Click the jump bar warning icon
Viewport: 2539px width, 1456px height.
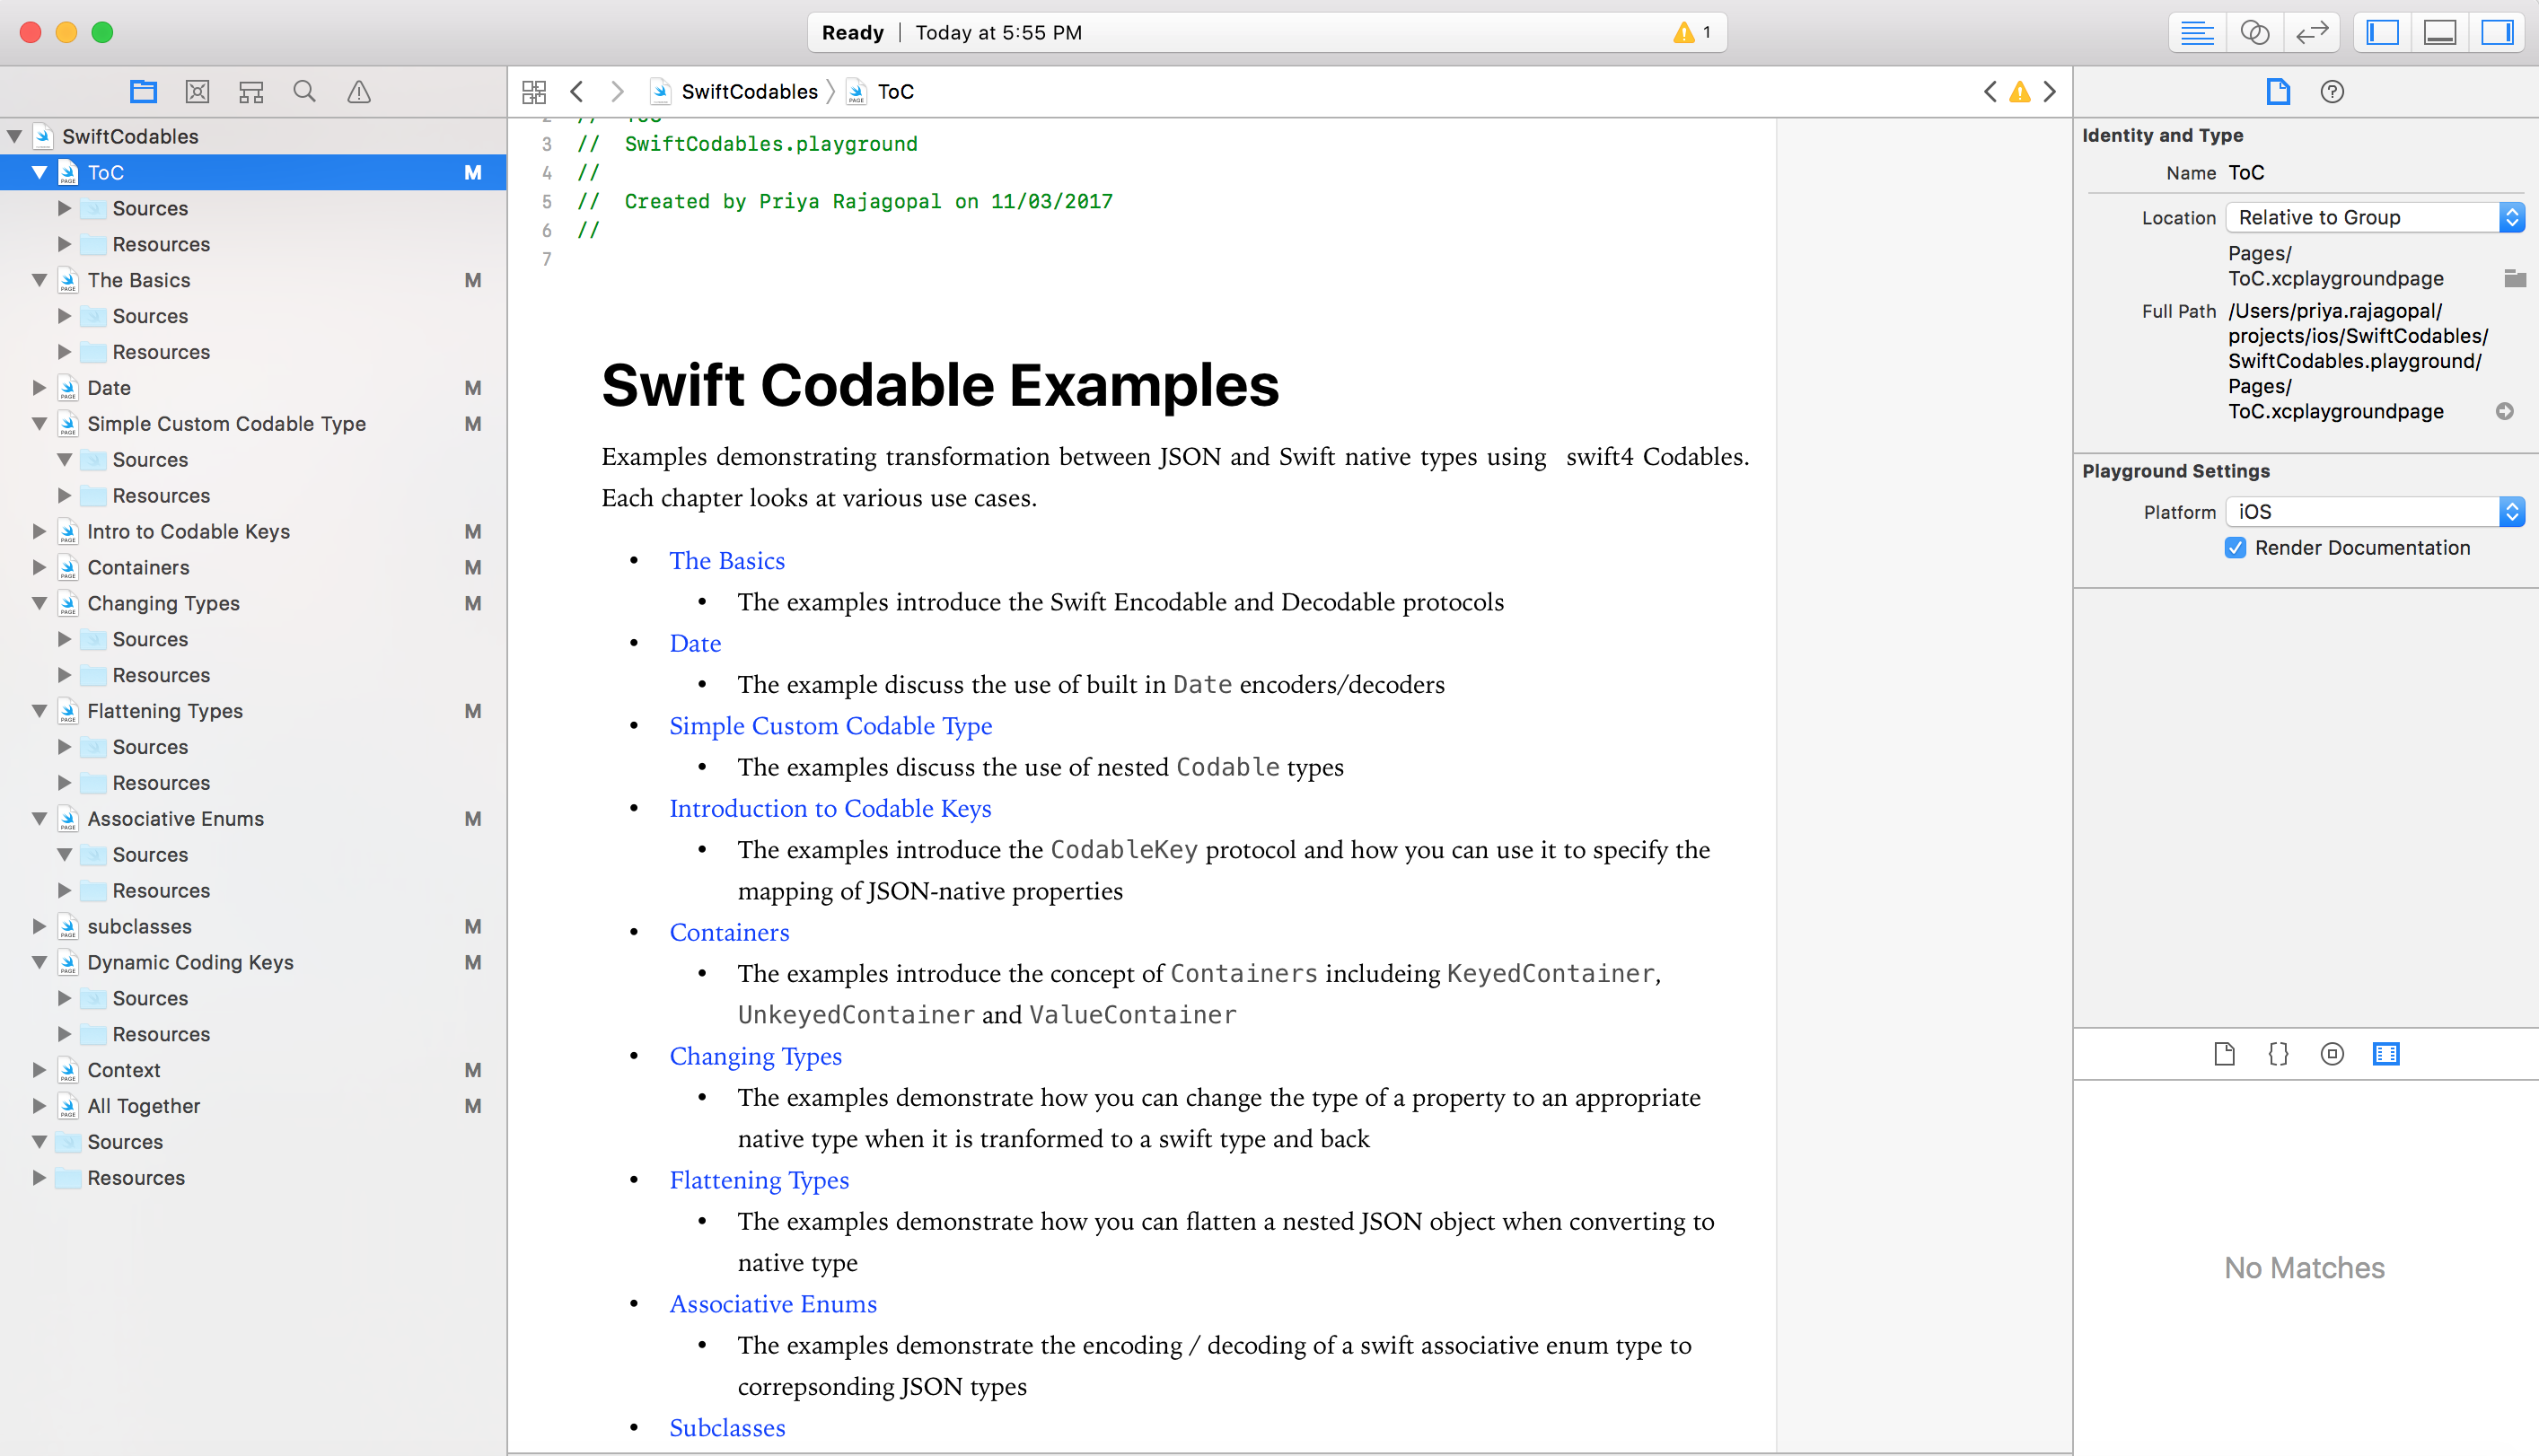(2020, 92)
